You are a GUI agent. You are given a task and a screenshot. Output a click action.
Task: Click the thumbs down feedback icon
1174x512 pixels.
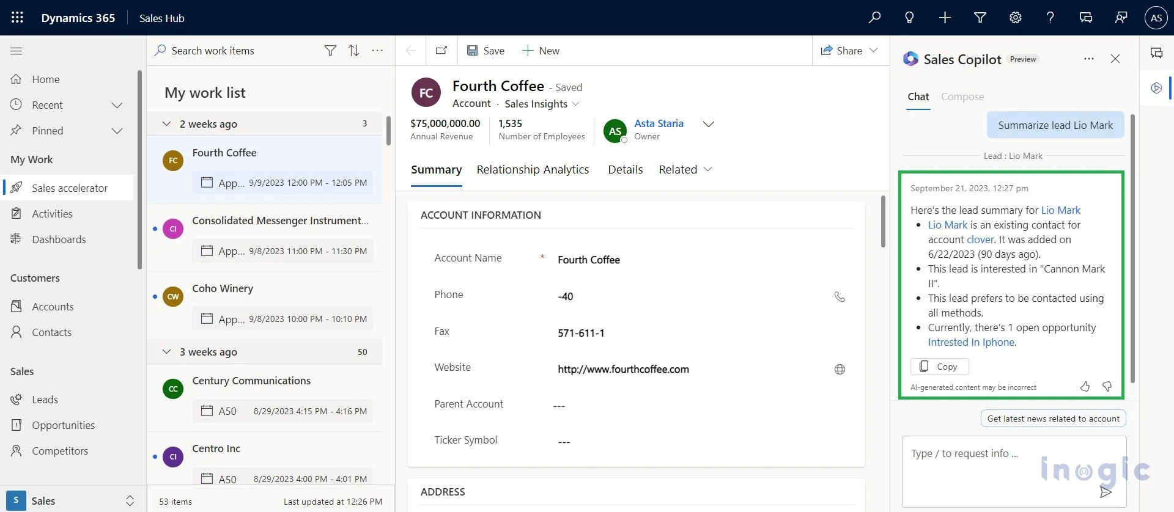[x=1107, y=386]
